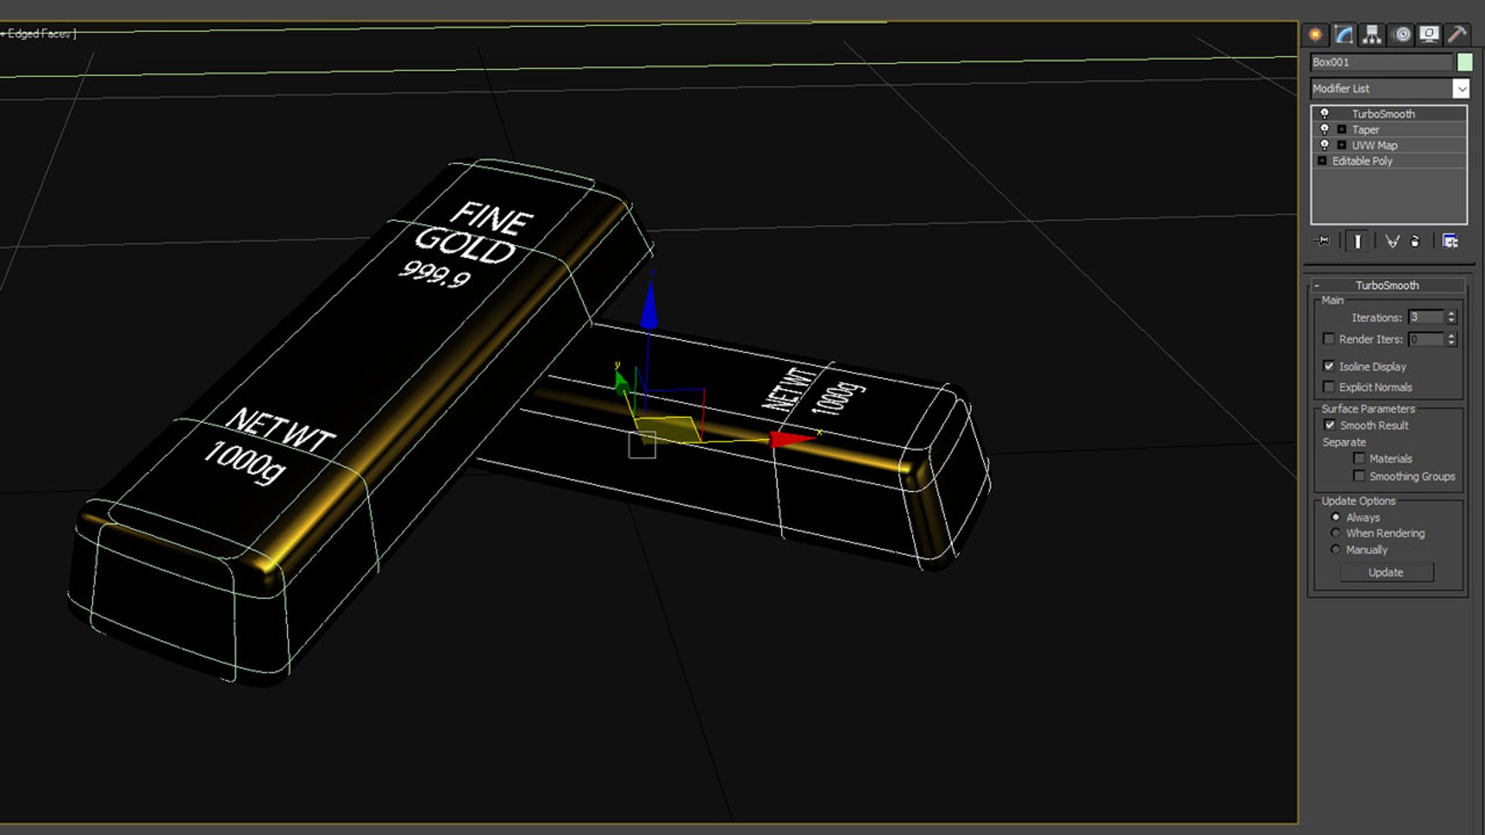Expand the Taper modifier sub-objects
This screenshot has width=1485, height=835.
1342,130
